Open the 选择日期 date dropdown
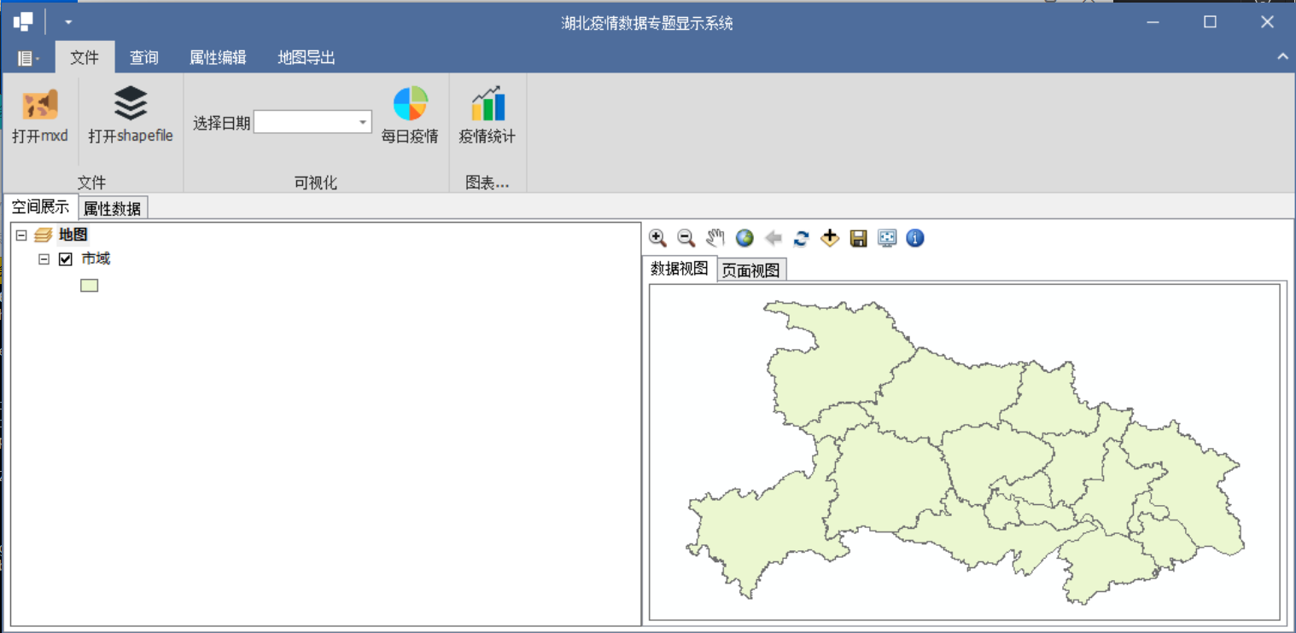This screenshot has width=1296, height=633. [x=363, y=121]
